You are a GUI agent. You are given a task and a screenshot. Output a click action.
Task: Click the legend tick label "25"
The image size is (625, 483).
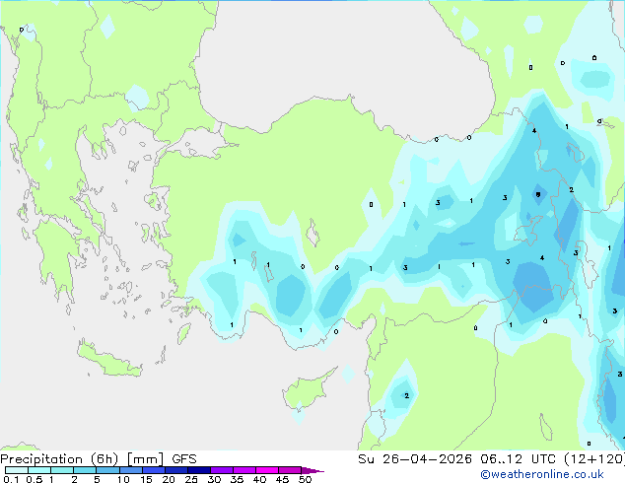(191, 479)
